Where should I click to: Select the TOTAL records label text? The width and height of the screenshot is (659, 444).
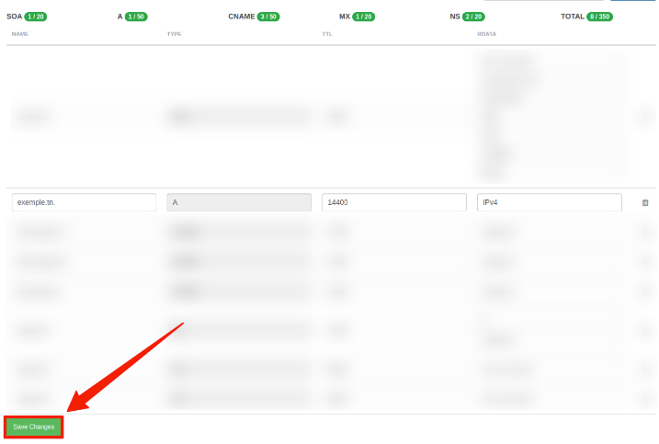[572, 17]
